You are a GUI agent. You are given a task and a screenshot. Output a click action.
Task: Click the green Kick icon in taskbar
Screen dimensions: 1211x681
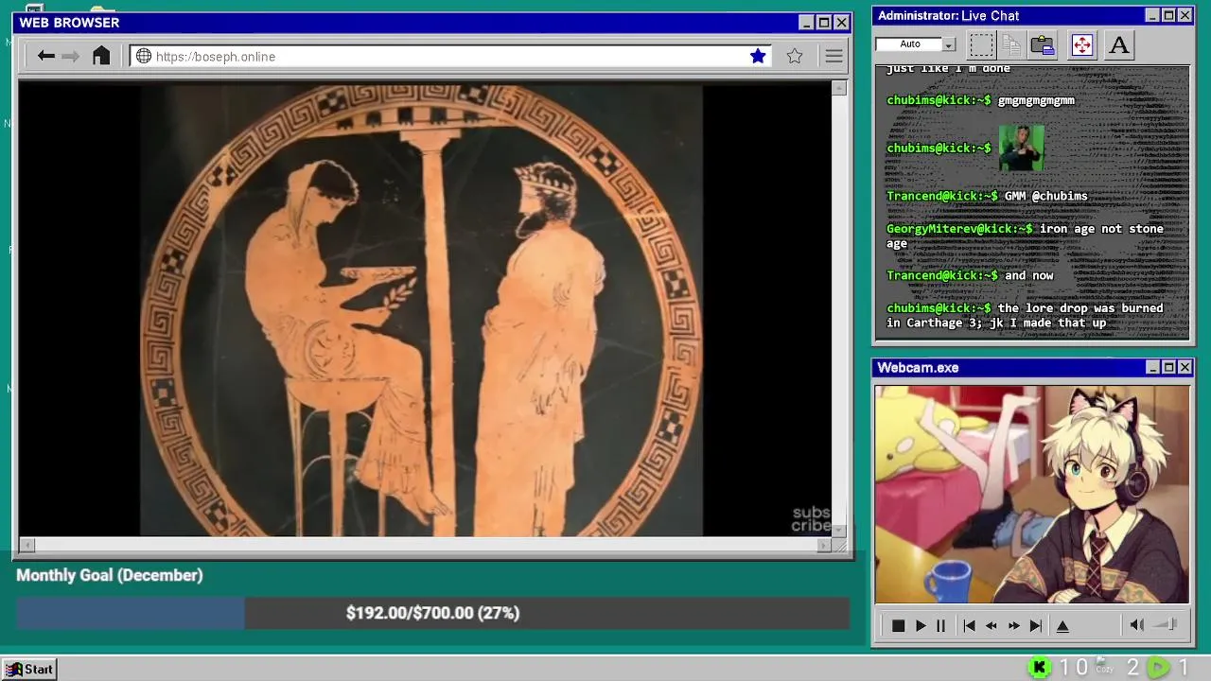click(1039, 668)
